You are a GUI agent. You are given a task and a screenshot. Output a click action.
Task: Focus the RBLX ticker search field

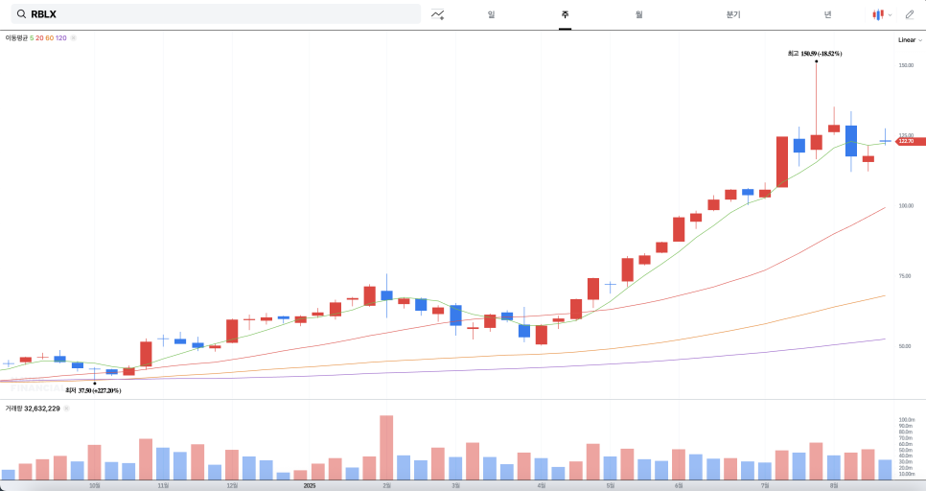point(216,14)
